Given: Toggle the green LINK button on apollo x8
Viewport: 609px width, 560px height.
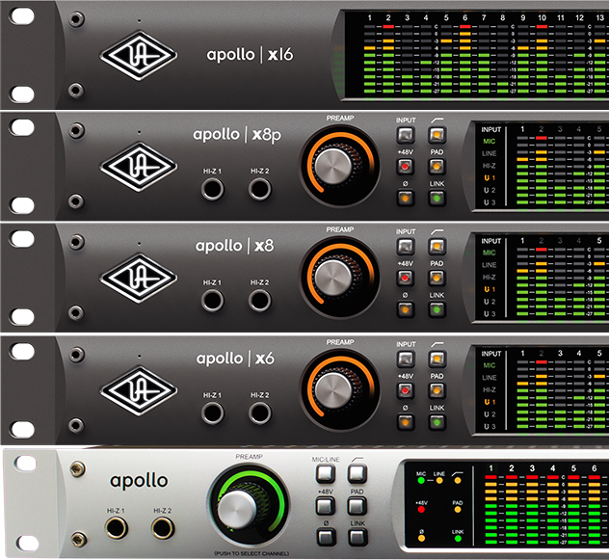Looking at the screenshot, I should (x=437, y=309).
